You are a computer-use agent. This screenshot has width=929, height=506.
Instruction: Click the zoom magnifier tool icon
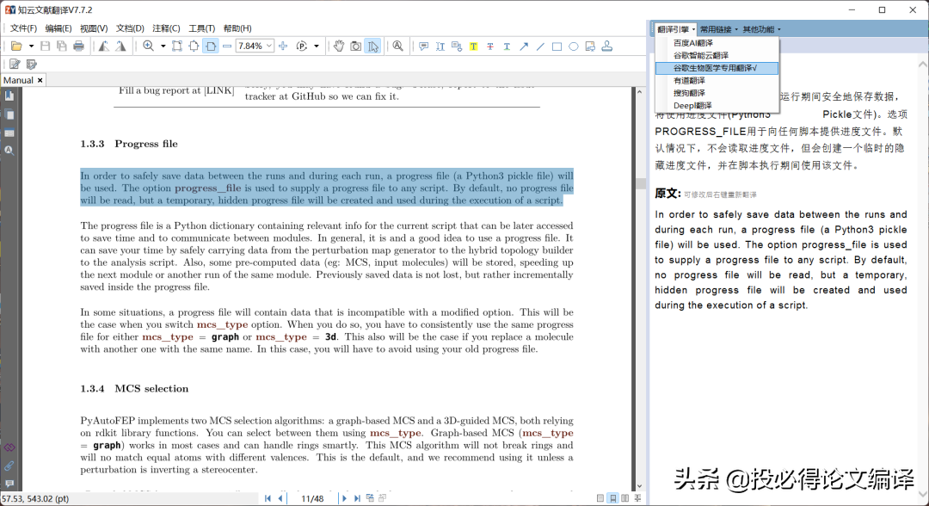[x=149, y=46]
